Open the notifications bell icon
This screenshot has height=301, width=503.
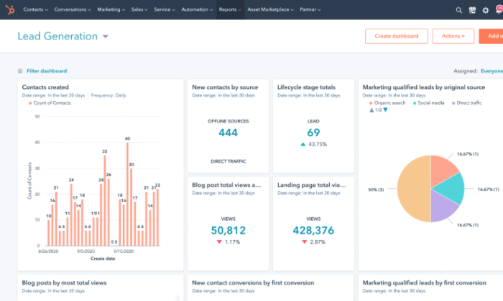498,10
